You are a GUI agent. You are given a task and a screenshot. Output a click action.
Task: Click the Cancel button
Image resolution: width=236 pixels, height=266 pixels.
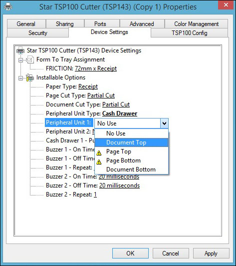[171, 253]
